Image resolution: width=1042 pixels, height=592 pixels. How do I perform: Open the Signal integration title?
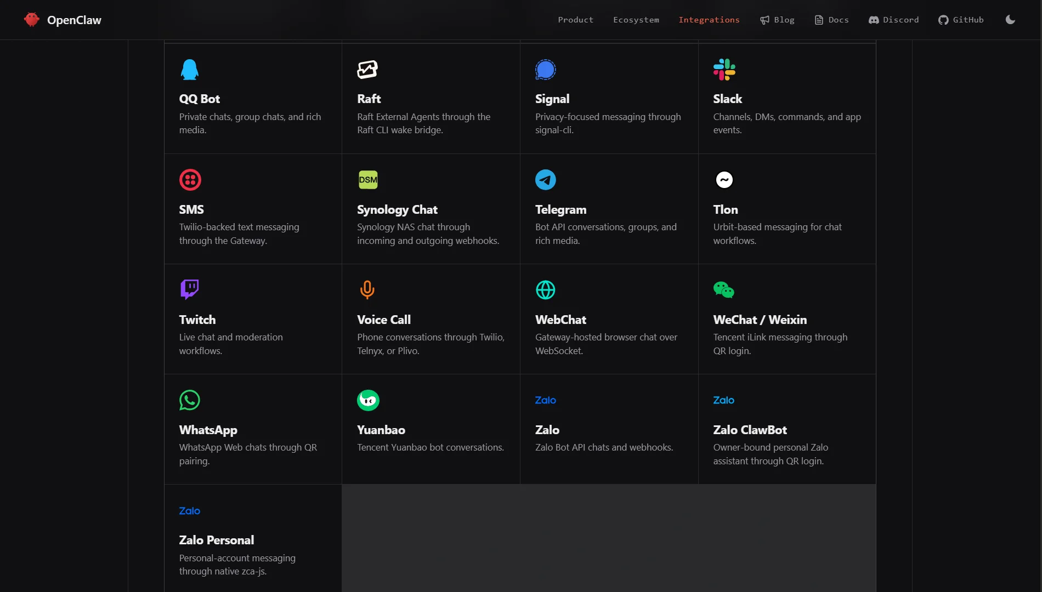[552, 99]
